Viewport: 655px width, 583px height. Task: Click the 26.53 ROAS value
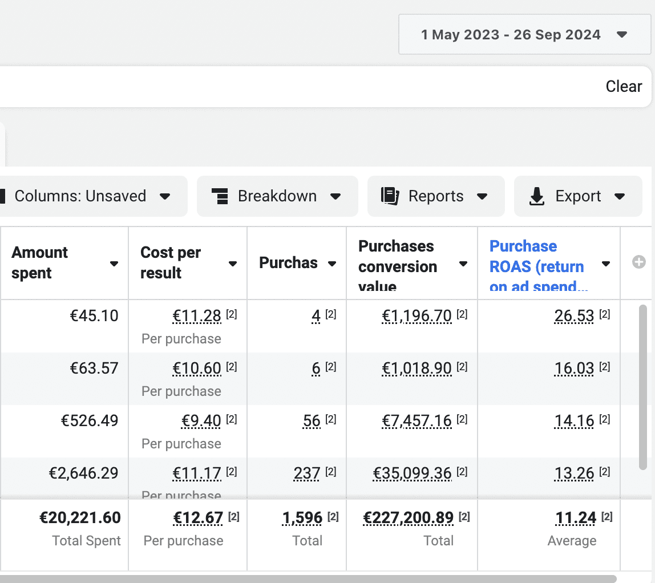point(574,316)
